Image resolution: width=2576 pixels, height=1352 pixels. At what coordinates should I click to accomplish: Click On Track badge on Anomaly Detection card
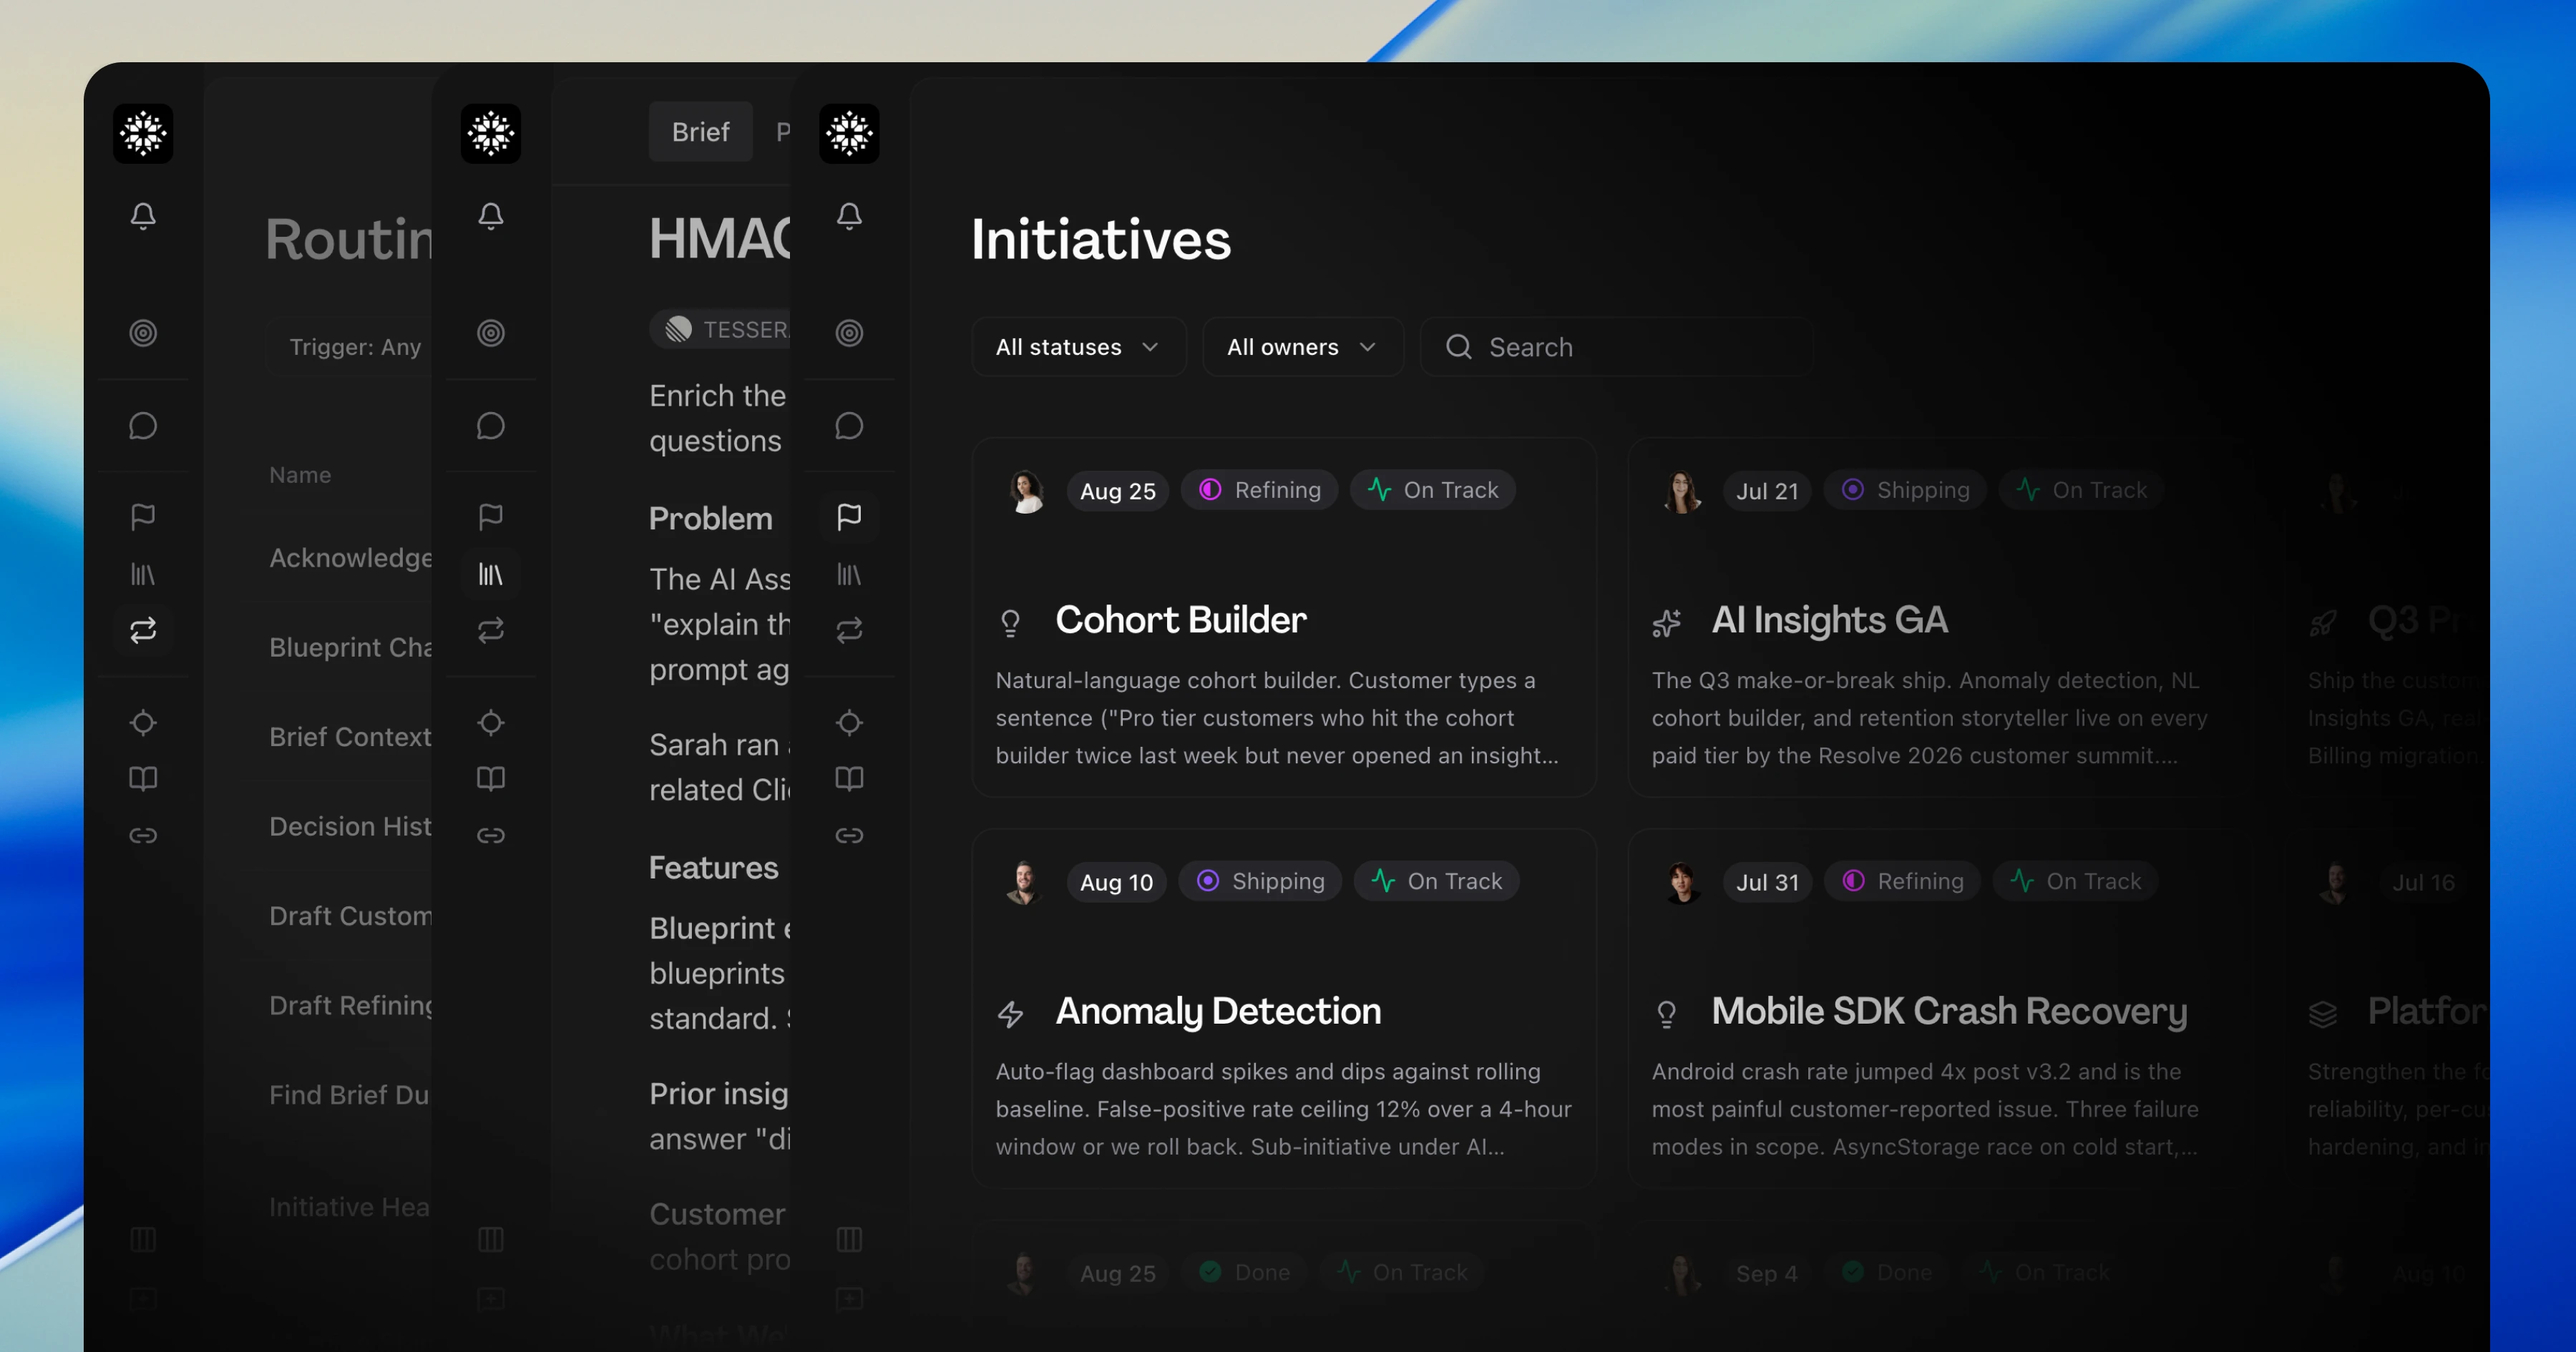coord(1436,881)
